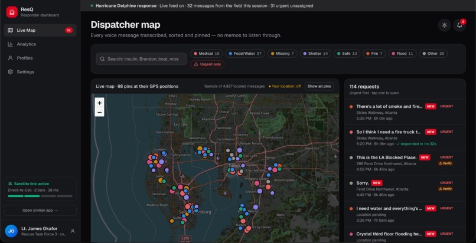Image resolution: width=476 pixels, height=243 pixels.
Task: Focus the message search field
Action: 141,59
